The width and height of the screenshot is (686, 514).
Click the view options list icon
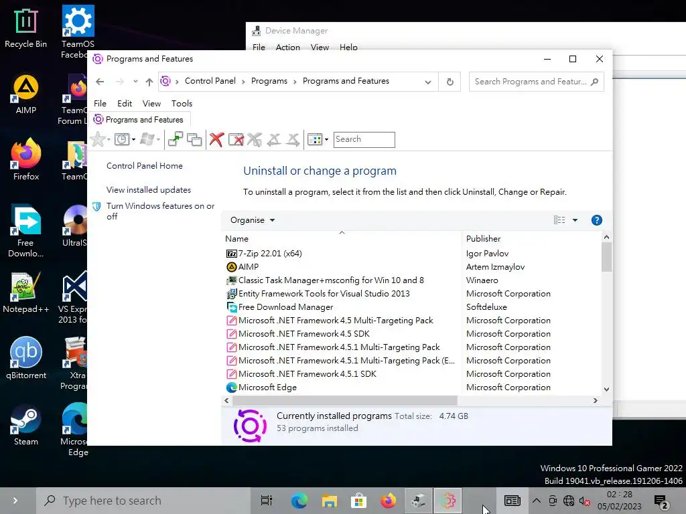click(559, 220)
